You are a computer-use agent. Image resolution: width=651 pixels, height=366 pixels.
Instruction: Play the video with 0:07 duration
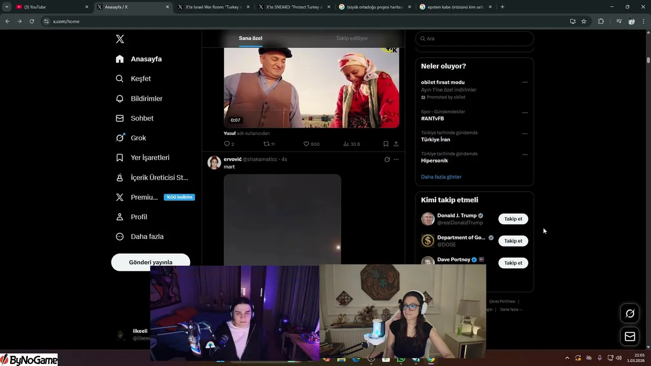coord(311,87)
